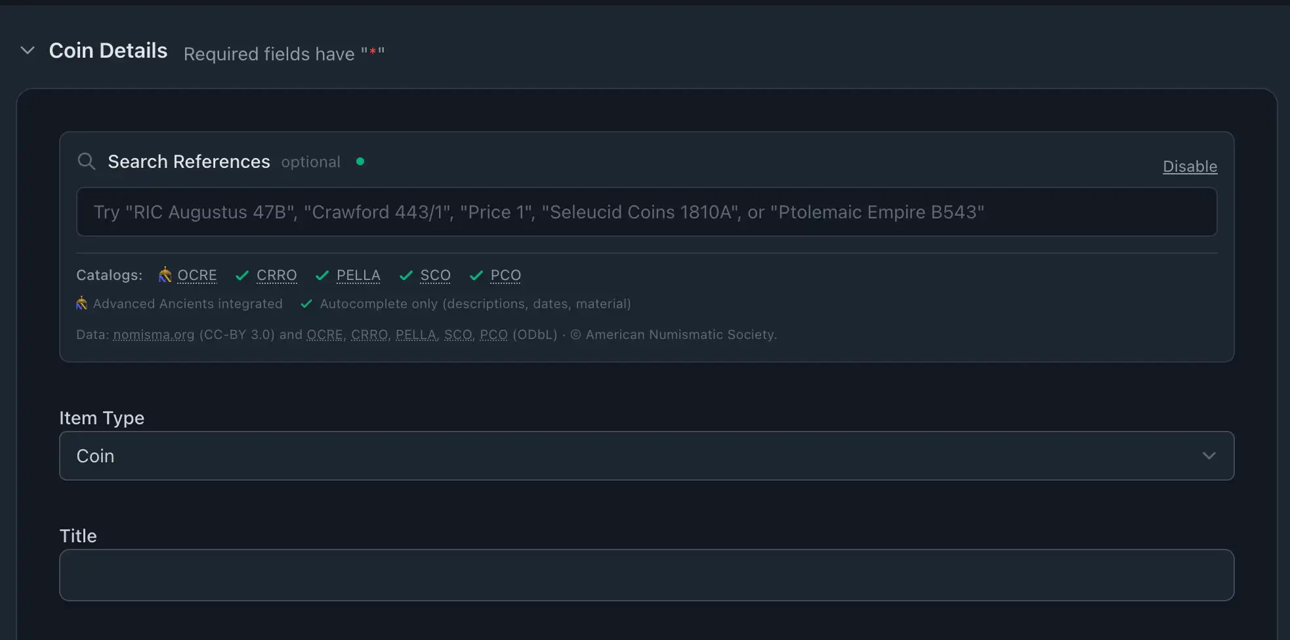Screen dimensions: 1290x640
Task: Click the checkmark icon next to PCO
Action: tap(476, 275)
